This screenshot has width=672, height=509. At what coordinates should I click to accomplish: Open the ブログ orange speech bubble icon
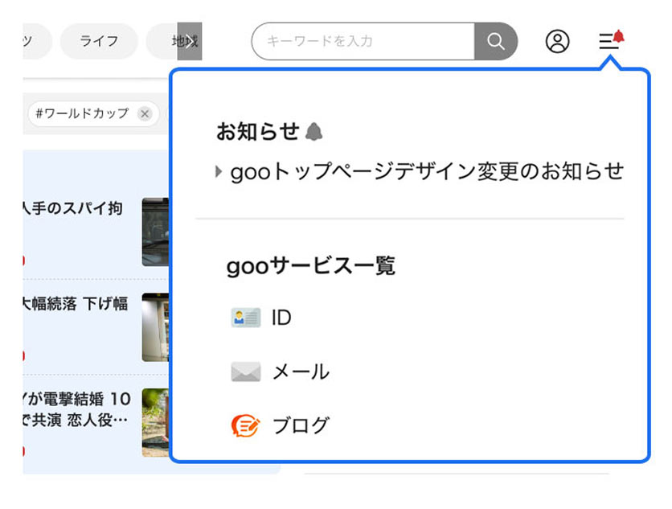click(246, 426)
